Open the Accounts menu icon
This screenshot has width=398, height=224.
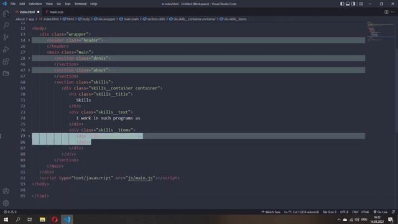tap(6, 191)
